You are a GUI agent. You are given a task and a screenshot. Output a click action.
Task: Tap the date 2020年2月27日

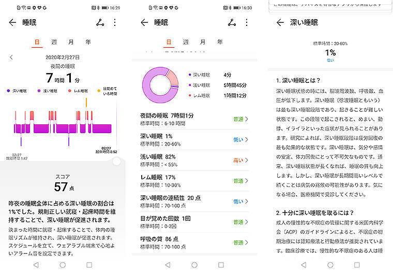[x=63, y=58]
